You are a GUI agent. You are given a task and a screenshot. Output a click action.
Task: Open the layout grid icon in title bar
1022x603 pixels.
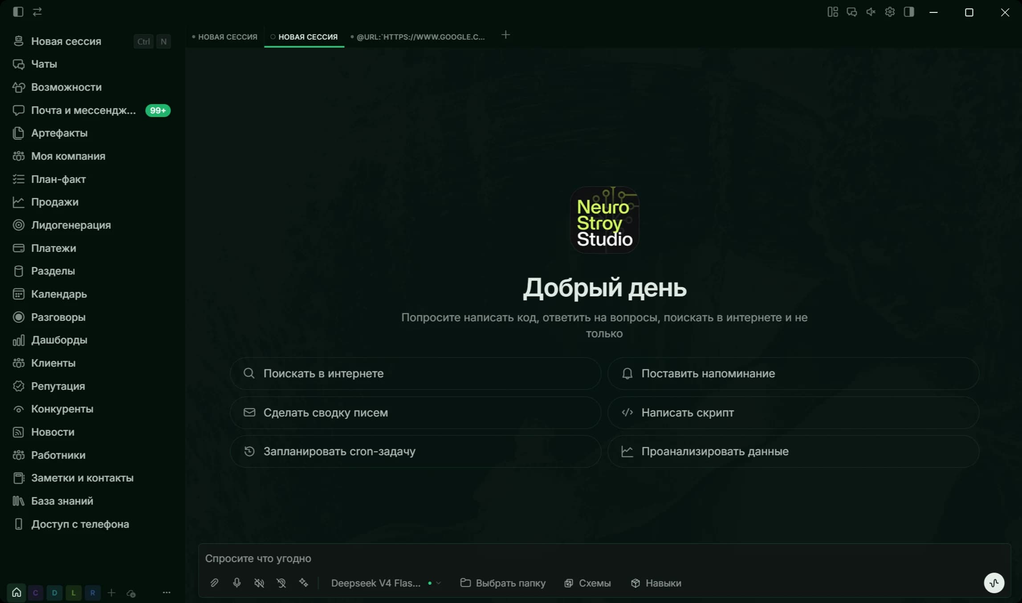833,12
